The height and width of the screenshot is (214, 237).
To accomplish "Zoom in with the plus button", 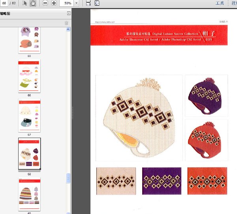I will [x=54, y=3].
